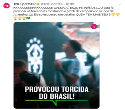Click the 6分钟 tweet timestamp

70,4
